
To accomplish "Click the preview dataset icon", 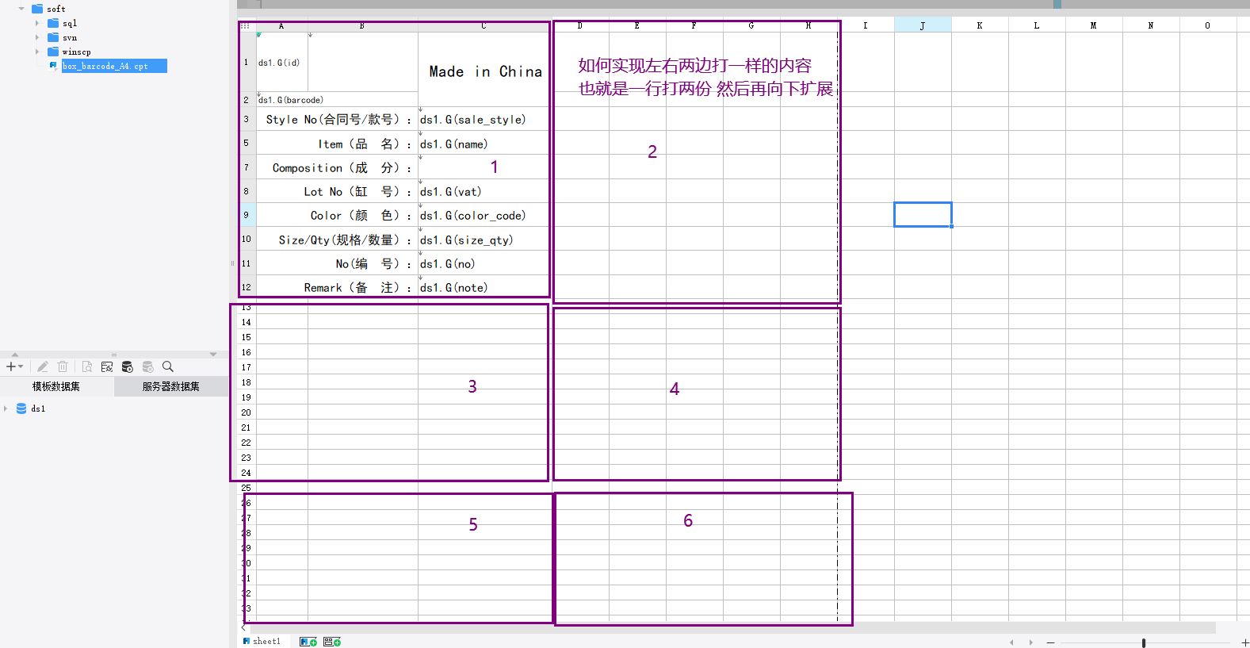I will (x=87, y=366).
